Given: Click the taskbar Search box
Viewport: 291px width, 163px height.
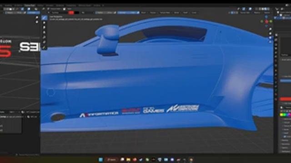Looking at the screenshot, I should (x=111, y=160).
